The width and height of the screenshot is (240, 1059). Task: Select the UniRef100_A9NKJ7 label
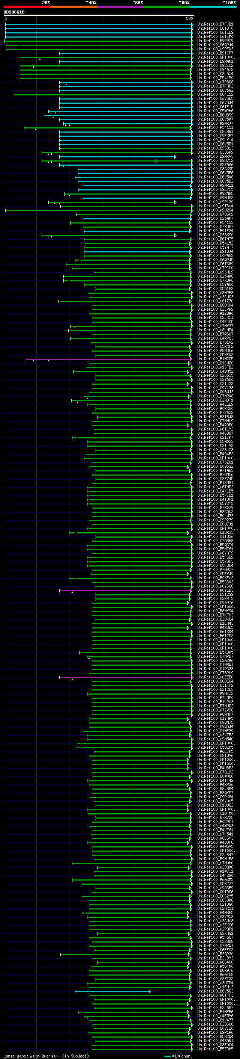point(215,123)
